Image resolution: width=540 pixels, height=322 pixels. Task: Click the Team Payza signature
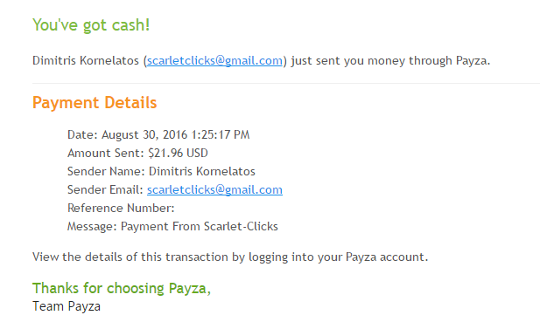pyautogui.click(x=67, y=306)
